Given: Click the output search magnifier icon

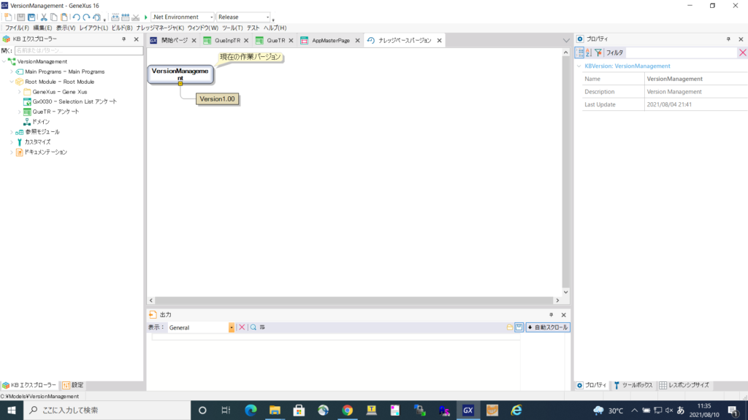Looking at the screenshot, I should tap(253, 327).
